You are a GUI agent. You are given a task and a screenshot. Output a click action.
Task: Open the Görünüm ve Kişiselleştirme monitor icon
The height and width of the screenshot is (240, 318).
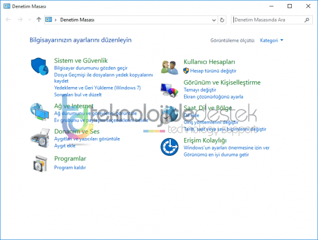click(170, 90)
